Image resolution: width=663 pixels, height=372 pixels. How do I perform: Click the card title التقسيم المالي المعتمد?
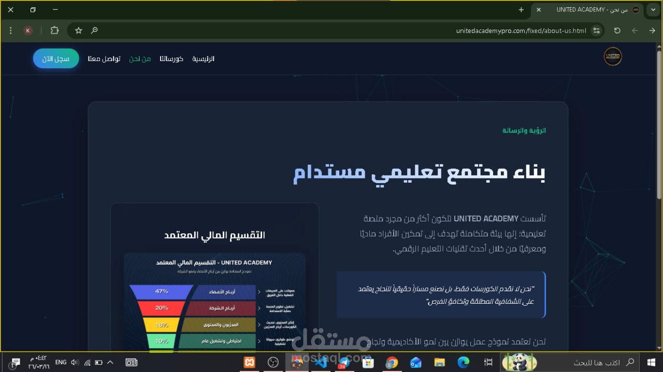214,235
